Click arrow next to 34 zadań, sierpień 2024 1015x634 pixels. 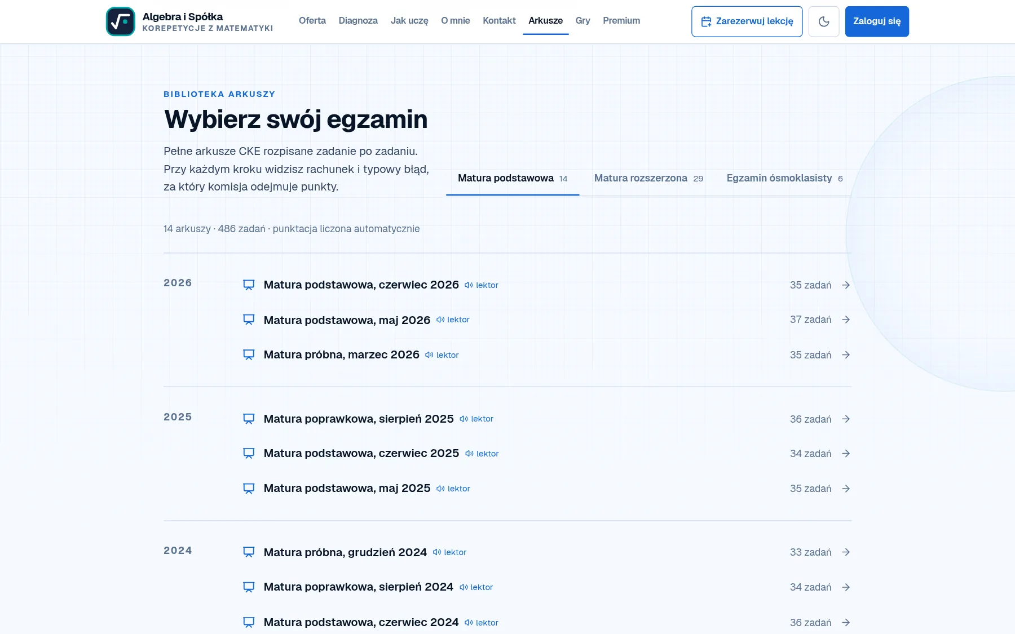point(846,587)
